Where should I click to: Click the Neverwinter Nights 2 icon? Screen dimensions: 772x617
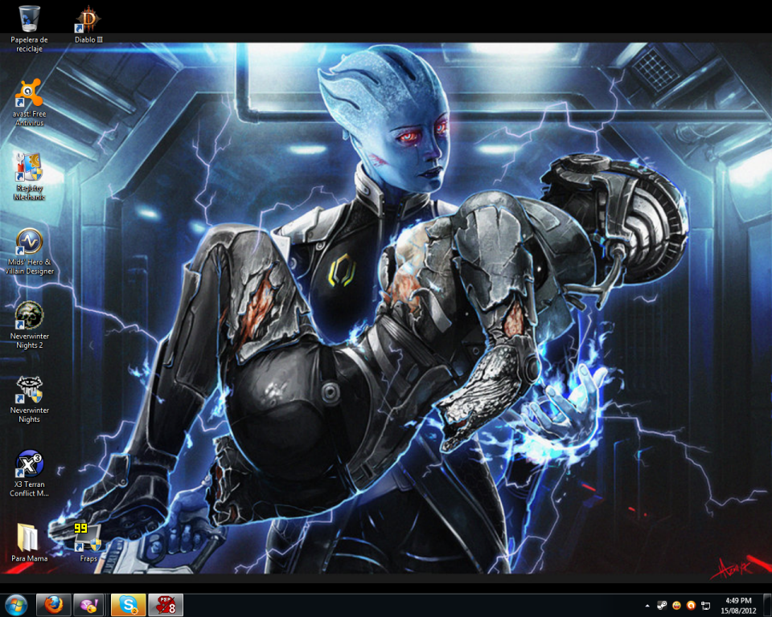tap(29, 316)
